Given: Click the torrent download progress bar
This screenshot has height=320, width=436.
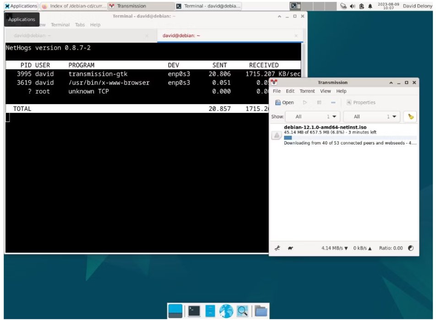Looking at the screenshot, I should click(350, 138).
